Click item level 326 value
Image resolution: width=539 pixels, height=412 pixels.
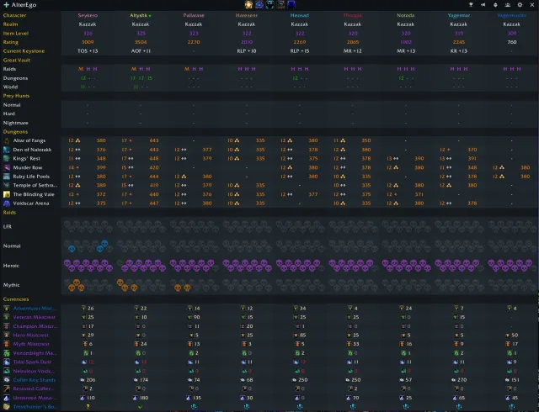click(x=88, y=34)
